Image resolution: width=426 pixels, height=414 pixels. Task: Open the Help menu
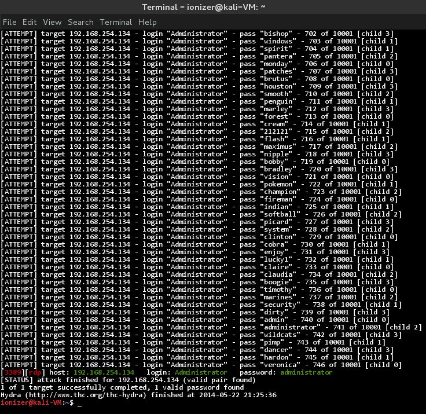147,22
